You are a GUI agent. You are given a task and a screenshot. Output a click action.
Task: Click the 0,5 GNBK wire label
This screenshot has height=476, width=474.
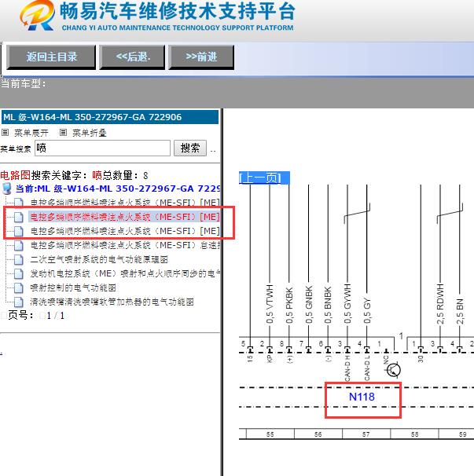tap(309, 305)
